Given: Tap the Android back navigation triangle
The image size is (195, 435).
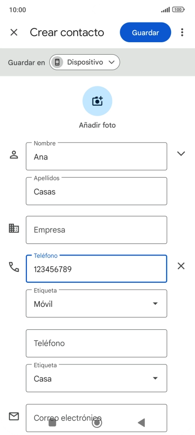Looking at the screenshot, I should tap(141, 423).
